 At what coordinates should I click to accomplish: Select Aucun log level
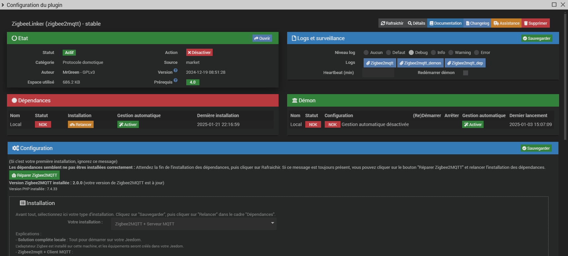pyautogui.click(x=366, y=52)
